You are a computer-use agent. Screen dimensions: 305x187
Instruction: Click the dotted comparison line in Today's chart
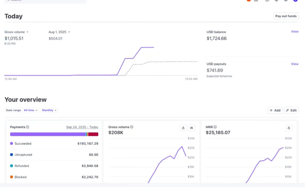165,62
